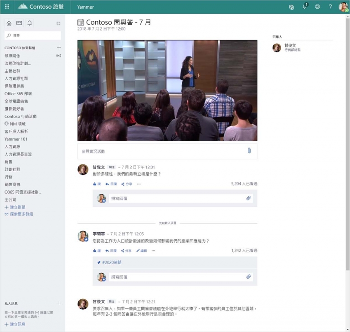Open the settings gear in header
The height and width of the screenshot is (332, 350).
(x=317, y=7)
